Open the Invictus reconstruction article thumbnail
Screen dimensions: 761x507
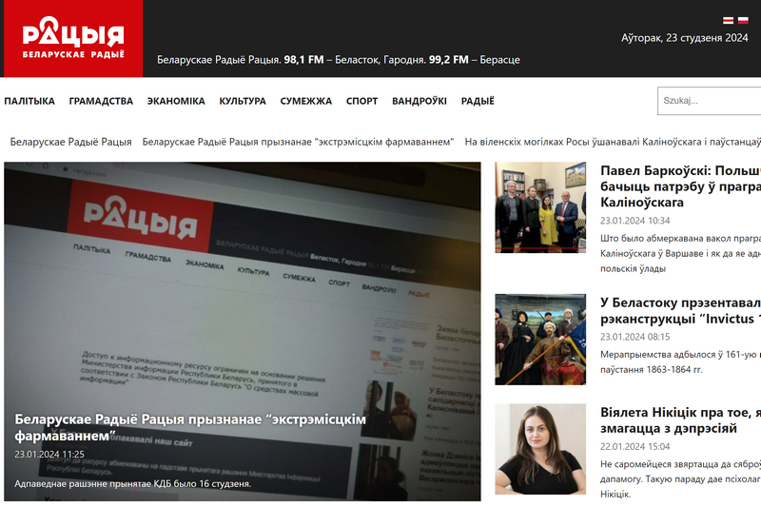tap(540, 339)
